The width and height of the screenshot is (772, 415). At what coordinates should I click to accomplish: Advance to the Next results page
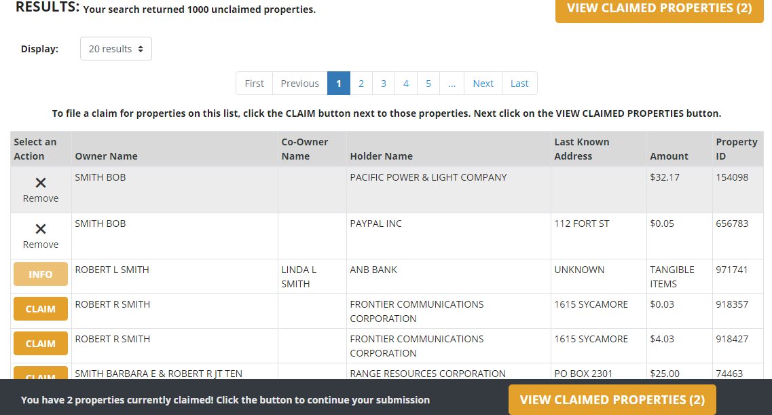(483, 83)
